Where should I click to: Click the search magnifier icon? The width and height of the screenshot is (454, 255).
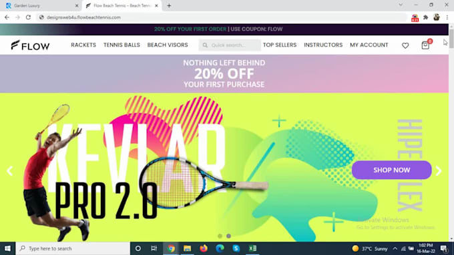(205, 45)
